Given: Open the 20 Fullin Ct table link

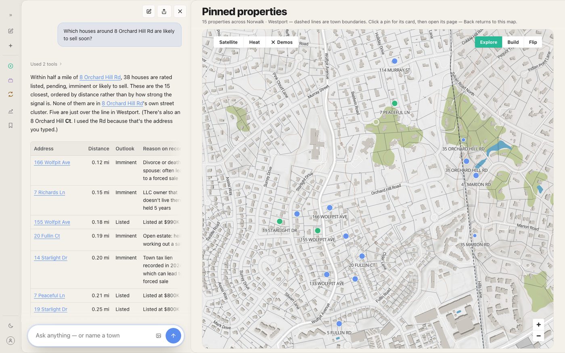Looking at the screenshot, I should click(x=47, y=236).
